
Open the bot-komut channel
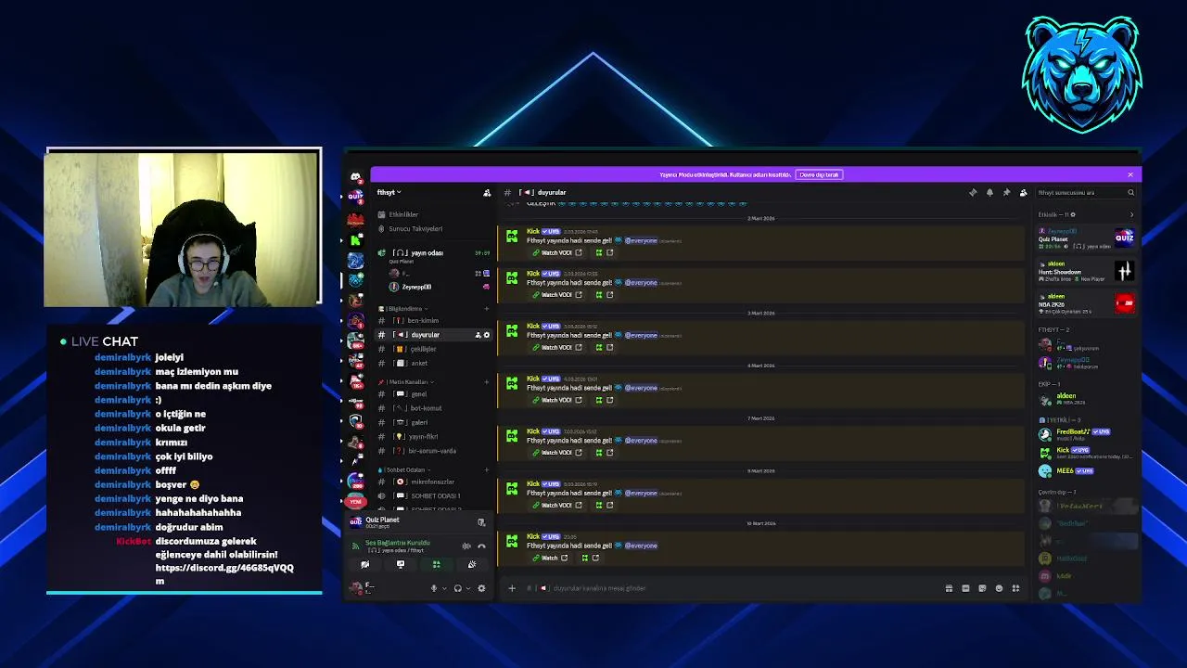point(434,408)
